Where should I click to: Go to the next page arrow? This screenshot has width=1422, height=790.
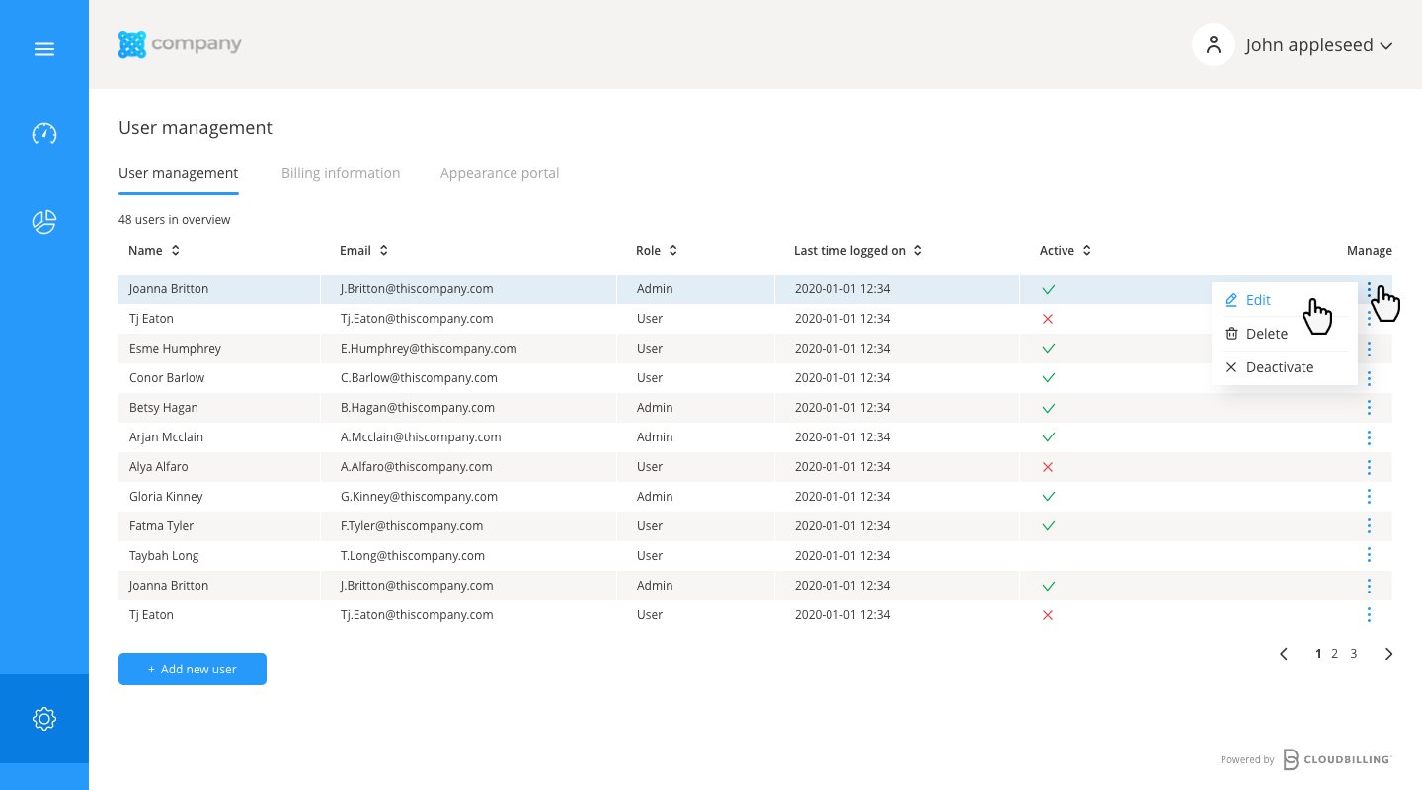[1388, 654]
